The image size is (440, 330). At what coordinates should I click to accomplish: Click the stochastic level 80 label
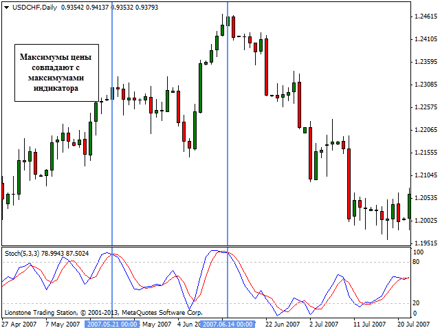click(x=416, y=262)
